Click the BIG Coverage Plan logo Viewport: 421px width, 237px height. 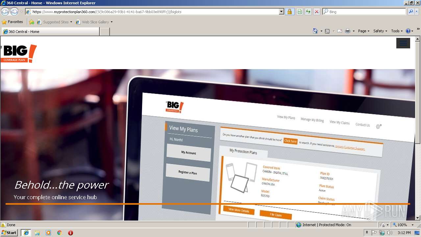(x=19, y=54)
